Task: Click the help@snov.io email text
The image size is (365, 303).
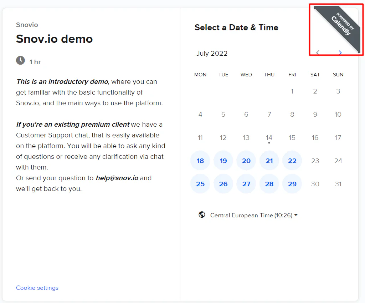Action: tap(117, 178)
